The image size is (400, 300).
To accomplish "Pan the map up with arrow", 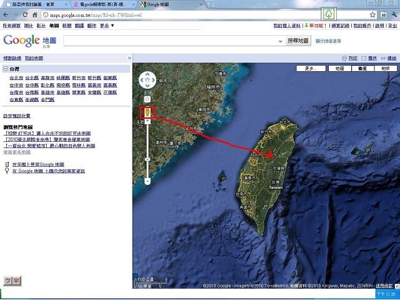I will [x=147, y=74].
